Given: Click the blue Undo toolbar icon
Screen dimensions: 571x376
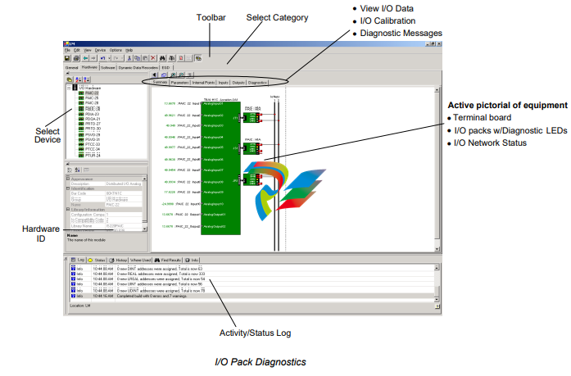Looking at the screenshot, I should 102,58.
